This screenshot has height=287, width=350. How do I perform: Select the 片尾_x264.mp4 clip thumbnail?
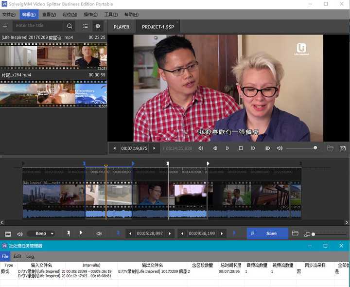(53, 94)
